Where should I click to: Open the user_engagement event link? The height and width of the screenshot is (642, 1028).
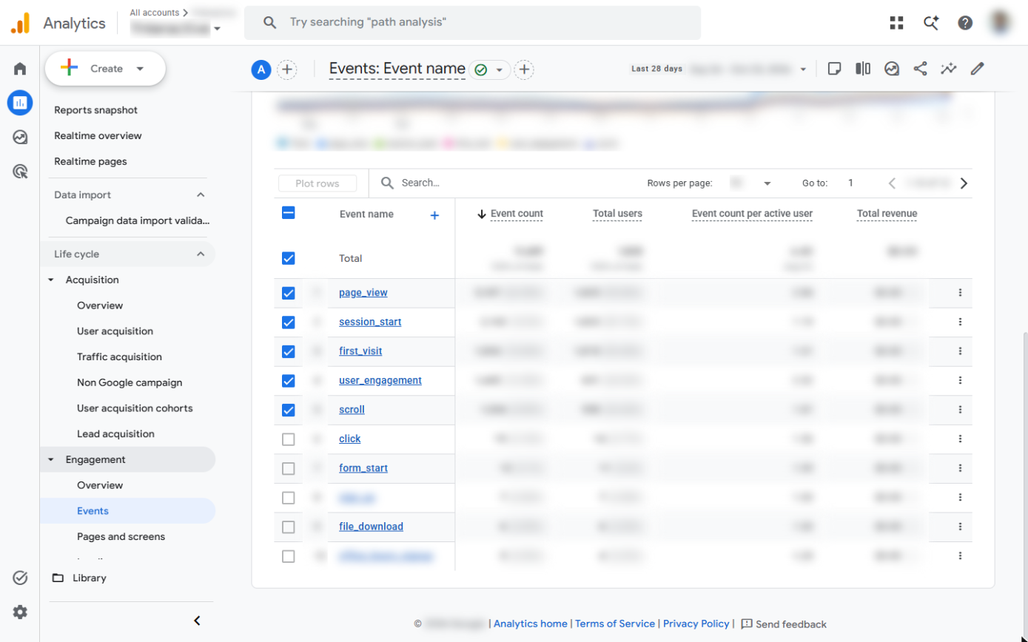click(380, 380)
